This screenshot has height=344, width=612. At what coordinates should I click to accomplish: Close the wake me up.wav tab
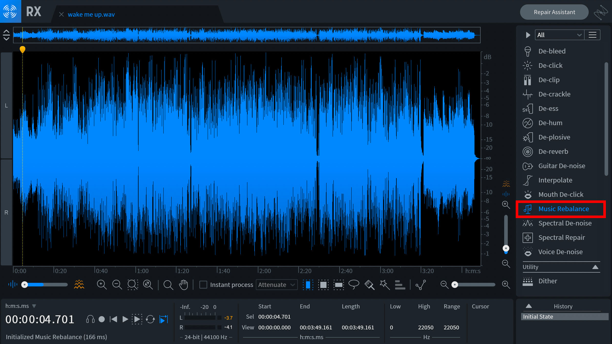61,15
